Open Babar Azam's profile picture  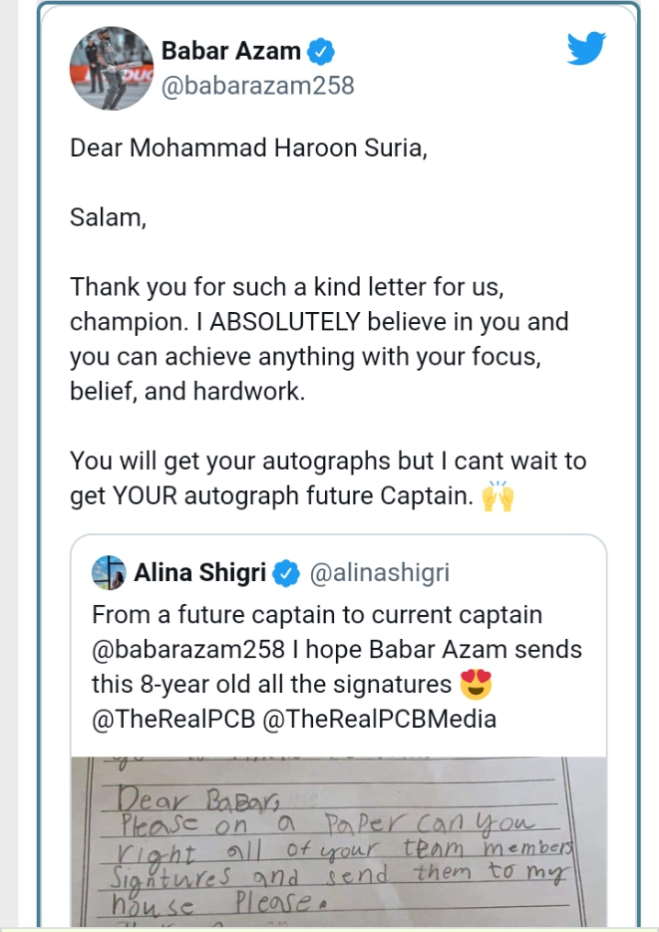pyautogui.click(x=109, y=69)
